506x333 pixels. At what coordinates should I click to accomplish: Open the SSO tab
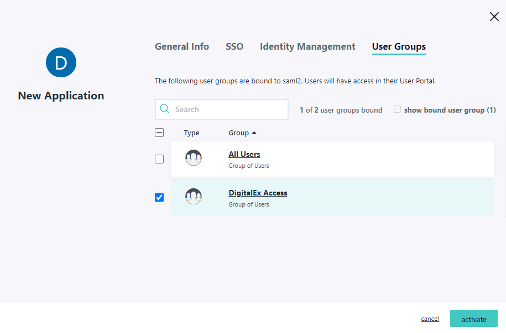(234, 46)
